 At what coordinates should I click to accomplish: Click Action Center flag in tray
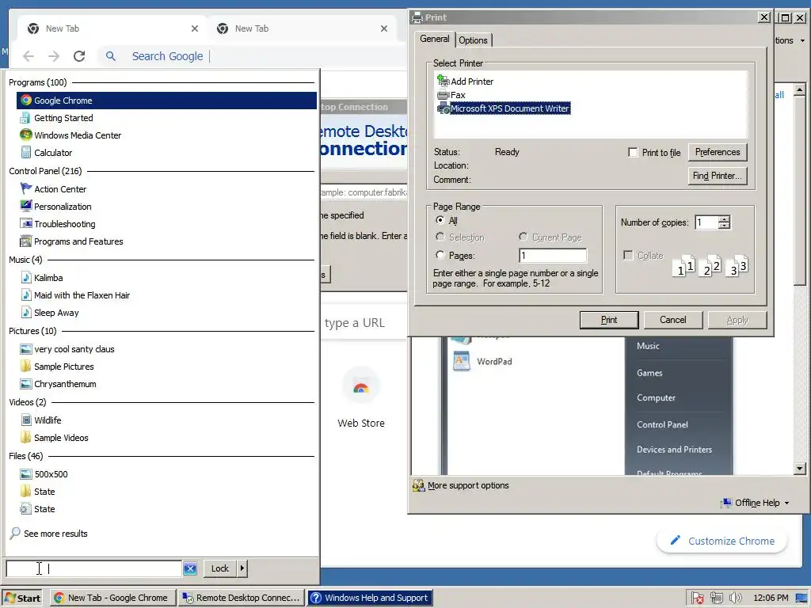[x=697, y=598]
